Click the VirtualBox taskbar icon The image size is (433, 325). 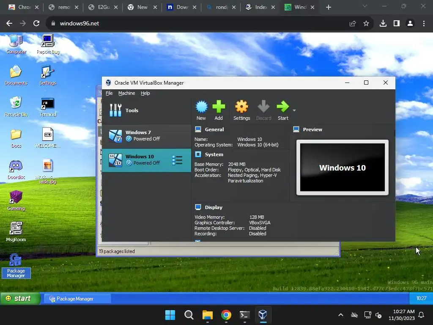pyautogui.click(x=263, y=315)
